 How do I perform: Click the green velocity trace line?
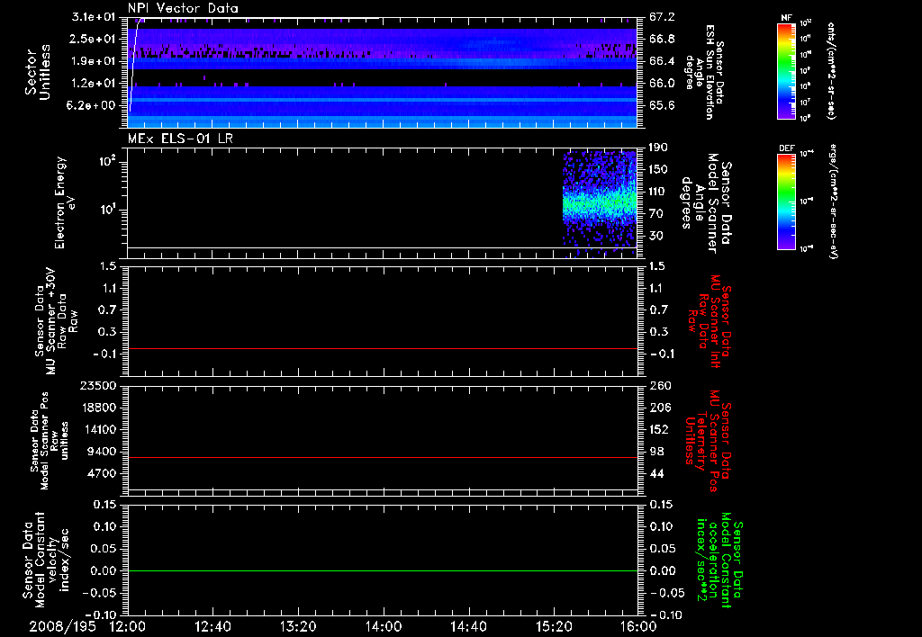click(383, 570)
